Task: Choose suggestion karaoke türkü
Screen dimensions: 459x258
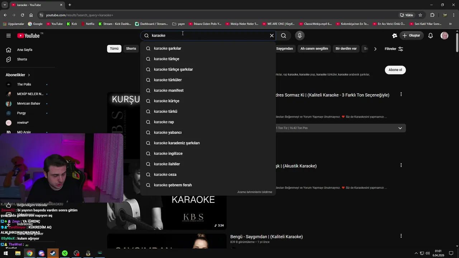Action: click(208, 111)
